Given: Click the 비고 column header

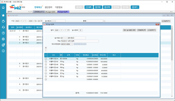Looking at the screenshot, I should pos(114,55).
